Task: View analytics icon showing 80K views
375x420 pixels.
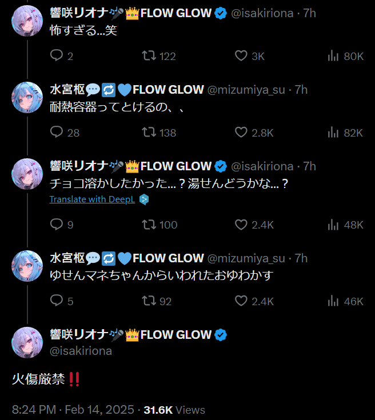Action: (333, 56)
